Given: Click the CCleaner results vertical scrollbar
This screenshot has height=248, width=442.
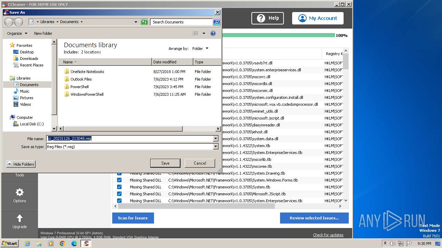Looking at the screenshot, I should [x=346, y=62].
